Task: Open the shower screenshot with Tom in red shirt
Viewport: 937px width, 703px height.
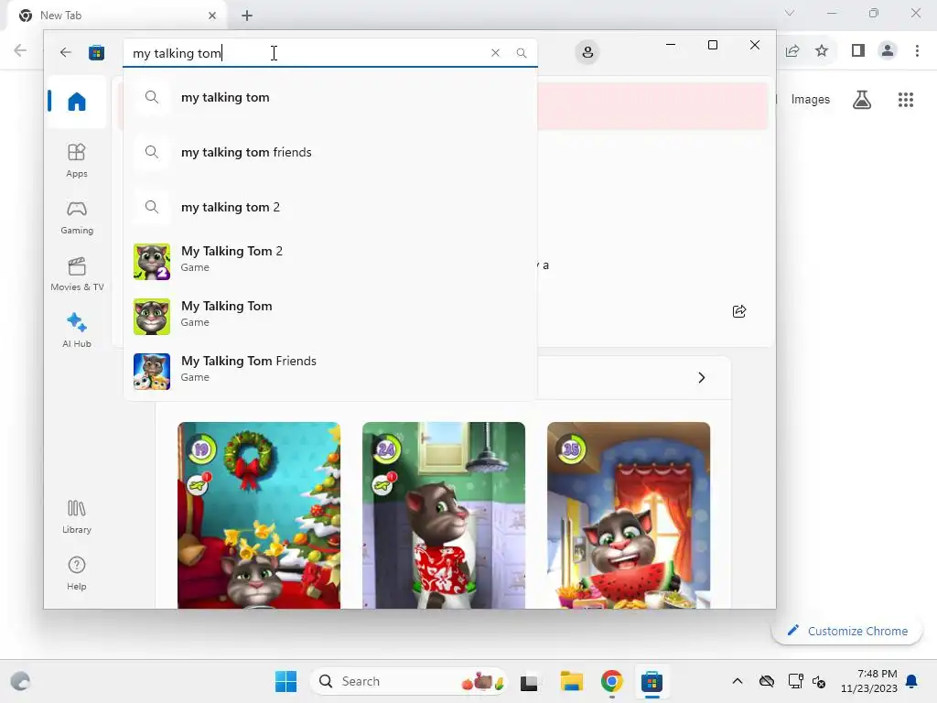Action: [x=444, y=515]
